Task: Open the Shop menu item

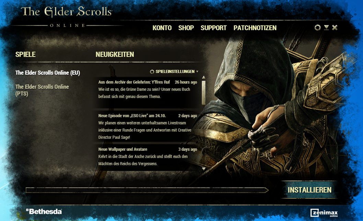Action: point(186,28)
